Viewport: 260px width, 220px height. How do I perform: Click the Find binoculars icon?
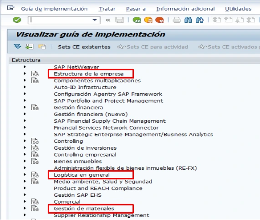(x=188, y=20)
